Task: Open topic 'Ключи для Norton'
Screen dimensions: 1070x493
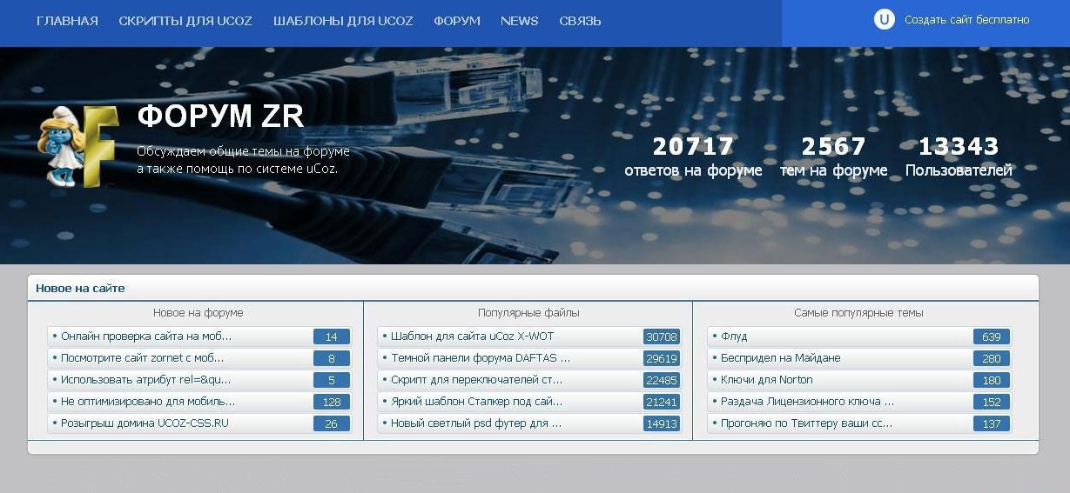Action: [x=766, y=380]
